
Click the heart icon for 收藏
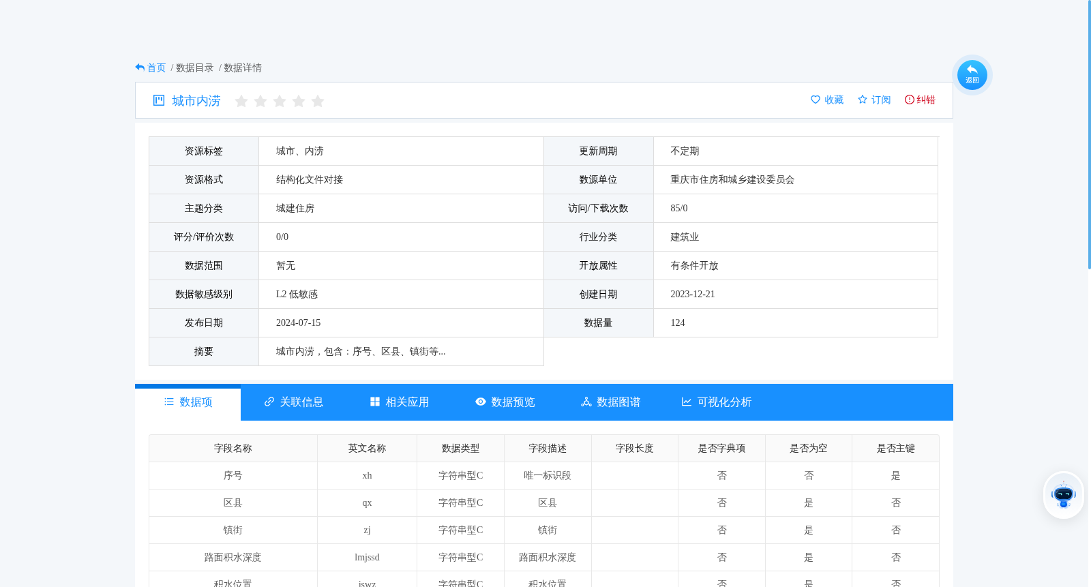click(816, 100)
